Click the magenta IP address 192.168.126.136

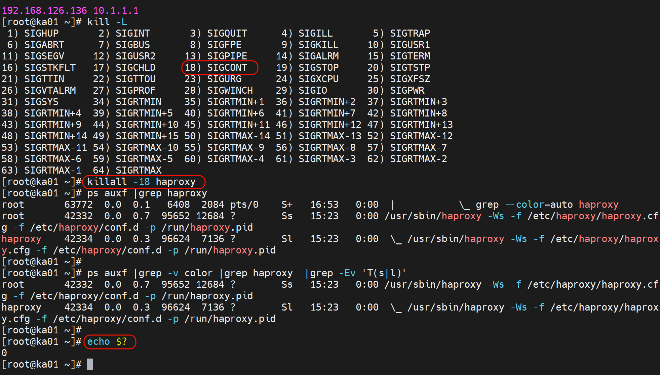44,10
